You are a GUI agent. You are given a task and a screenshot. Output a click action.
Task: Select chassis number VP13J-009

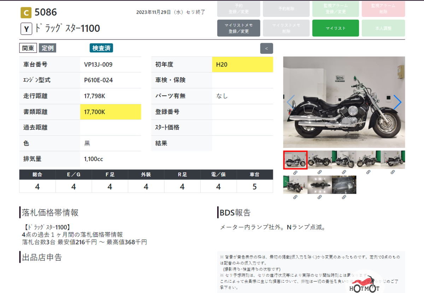[98, 65]
